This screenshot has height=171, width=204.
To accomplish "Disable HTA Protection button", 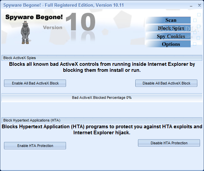I will pyautogui.click(x=169, y=143).
